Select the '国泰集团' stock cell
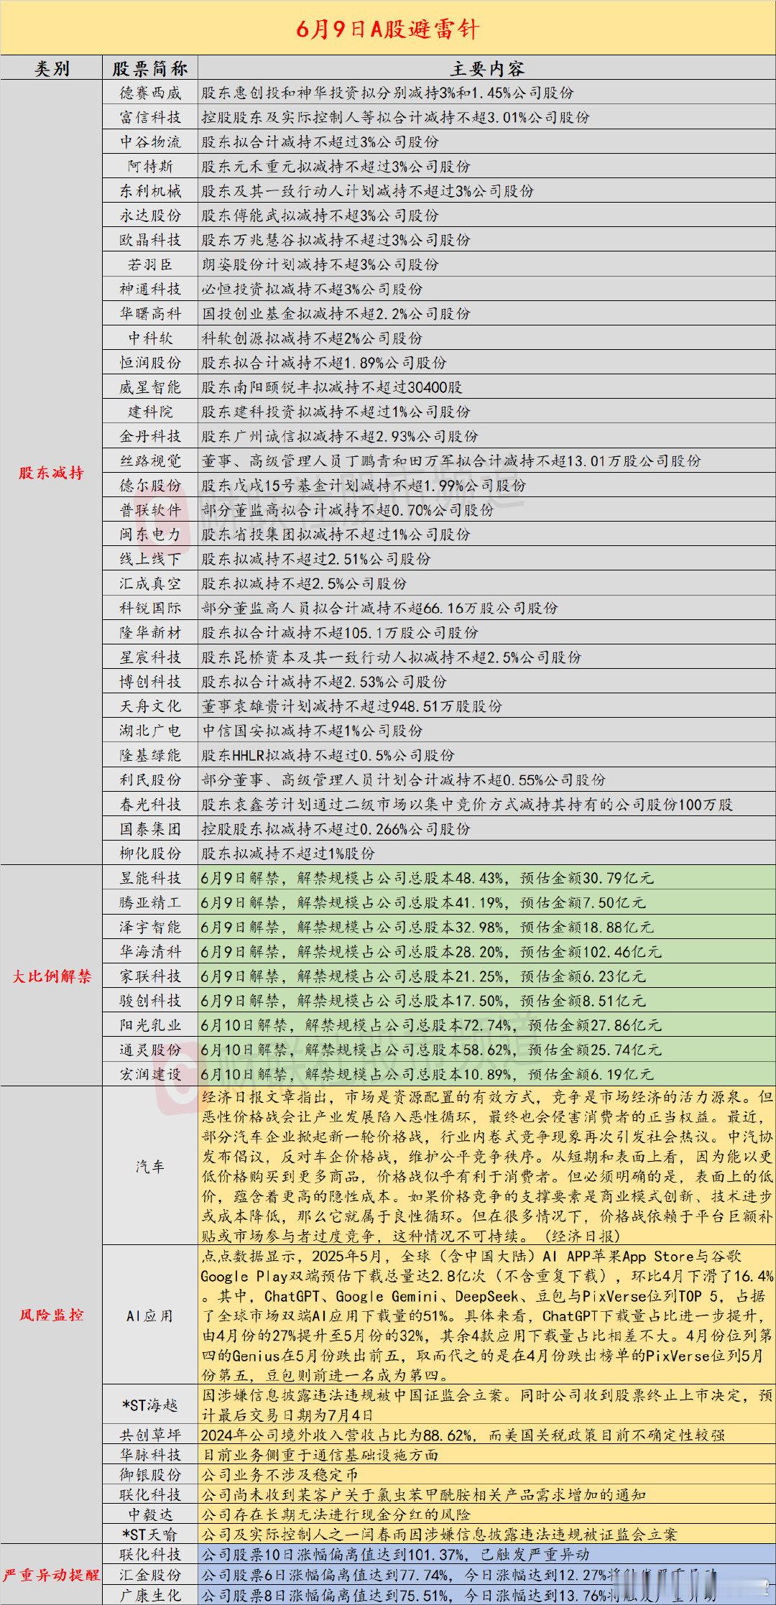The height and width of the screenshot is (1605, 776). pyautogui.click(x=150, y=829)
